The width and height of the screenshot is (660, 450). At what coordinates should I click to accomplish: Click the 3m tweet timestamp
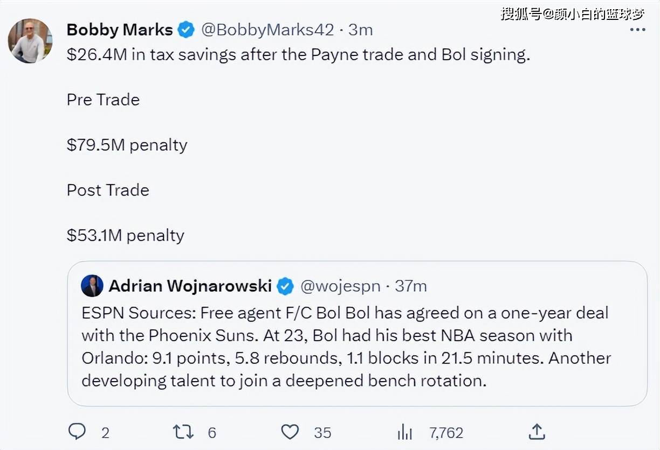(x=361, y=30)
